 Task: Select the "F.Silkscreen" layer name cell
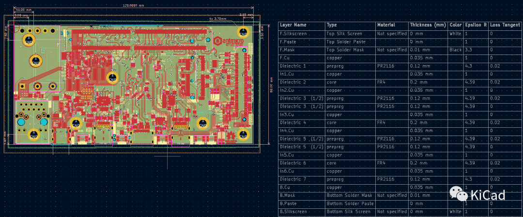point(302,34)
